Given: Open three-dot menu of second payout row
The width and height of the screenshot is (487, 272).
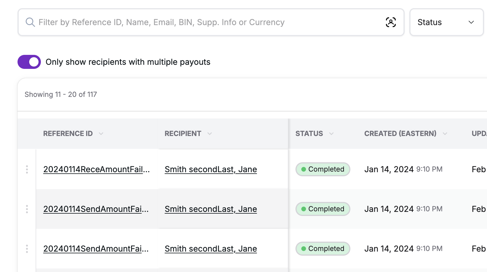Looking at the screenshot, I should (x=27, y=209).
